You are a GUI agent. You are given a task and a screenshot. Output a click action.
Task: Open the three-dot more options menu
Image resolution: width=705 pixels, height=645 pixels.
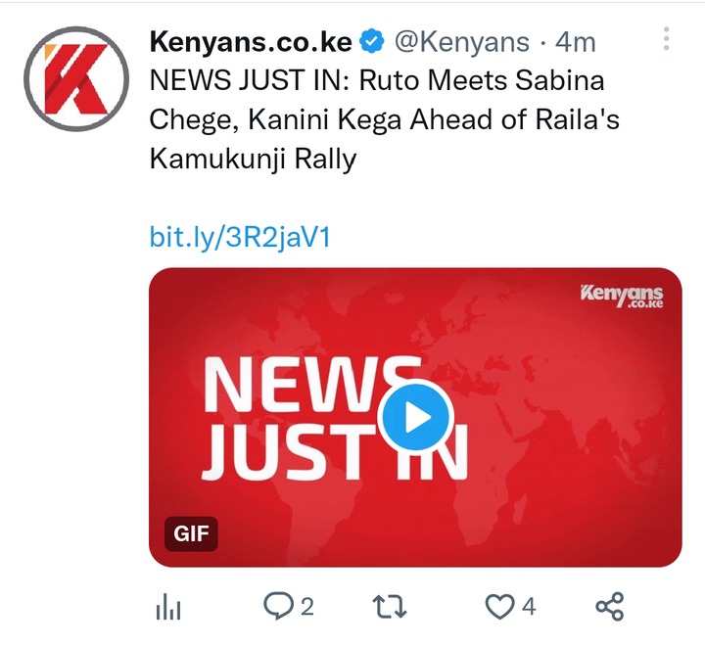[666, 38]
